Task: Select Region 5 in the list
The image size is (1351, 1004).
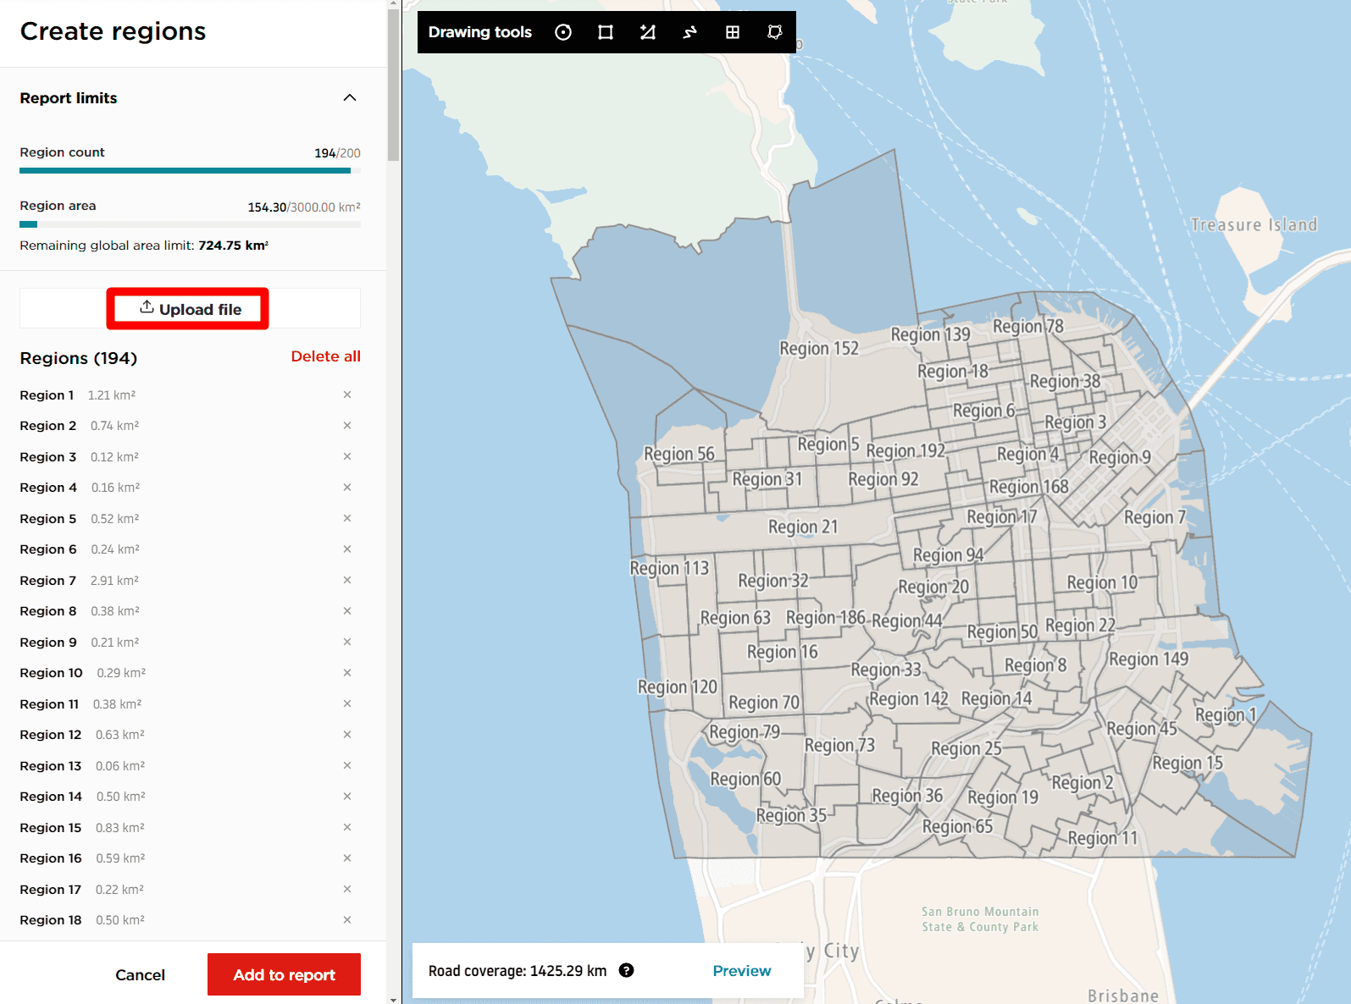Action: click(48, 519)
